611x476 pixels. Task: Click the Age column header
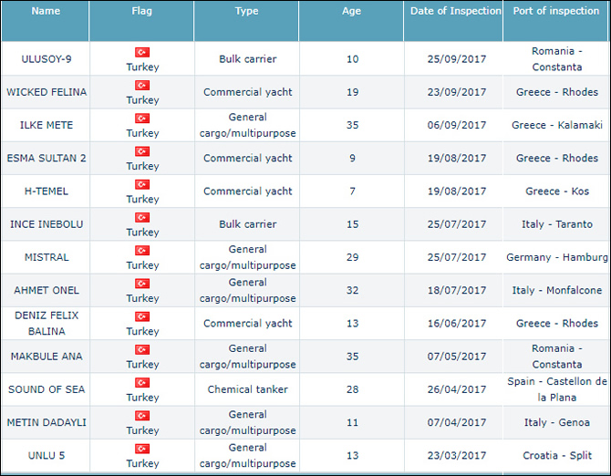click(x=351, y=12)
